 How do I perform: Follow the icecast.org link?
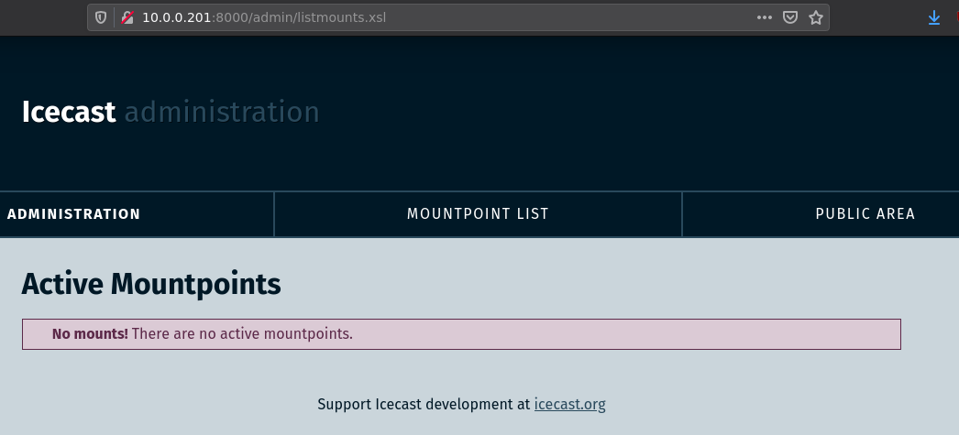[569, 405]
